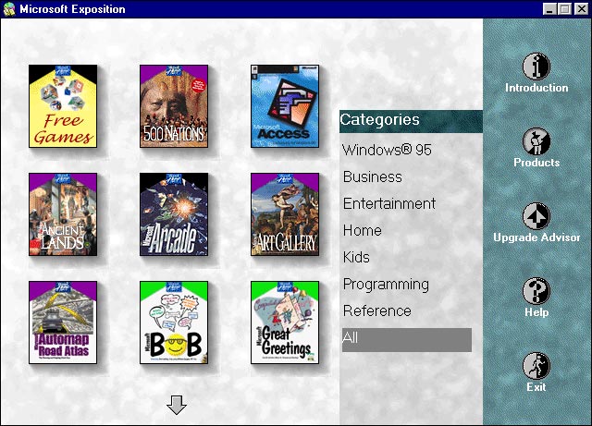The height and width of the screenshot is (426, 592).
Task: Show more products with down arrow
Action: (177, 405)
